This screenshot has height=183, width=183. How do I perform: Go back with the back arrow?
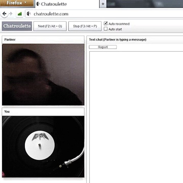point(4,14)
